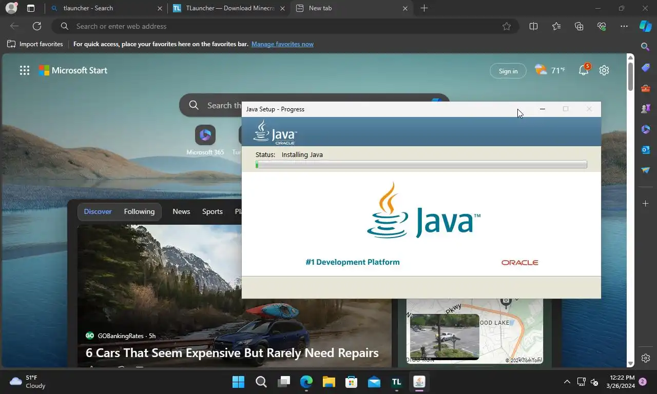Open a new browser tab with plus
The image size is (657, 394).
[x=424, y=8]
